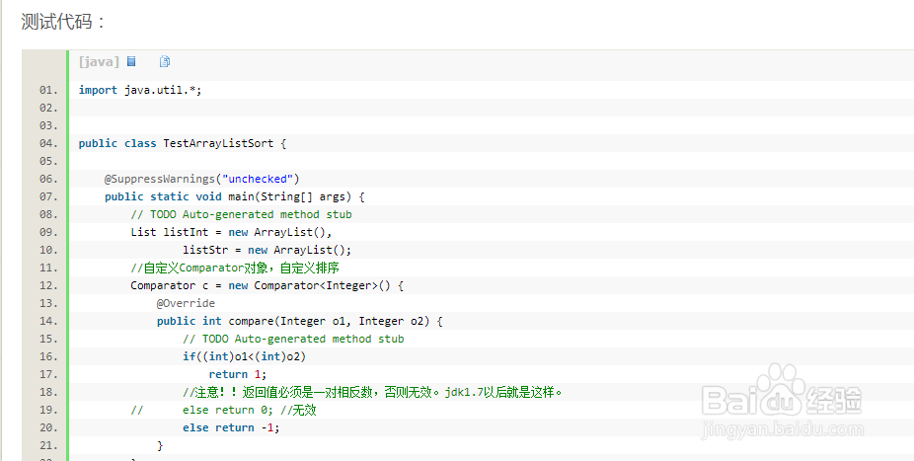
Task: Click the @SuppressWarnings annotation line
Action: pos(201,179)
